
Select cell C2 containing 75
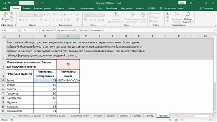[68, 64]
